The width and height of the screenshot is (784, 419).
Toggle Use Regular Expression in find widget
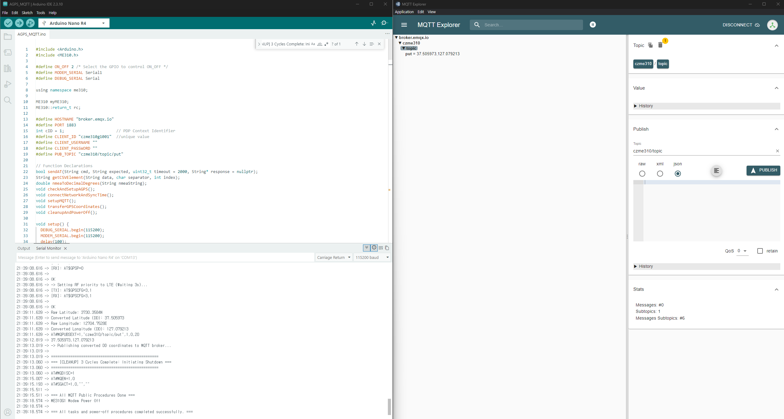(x=326, y=44)
